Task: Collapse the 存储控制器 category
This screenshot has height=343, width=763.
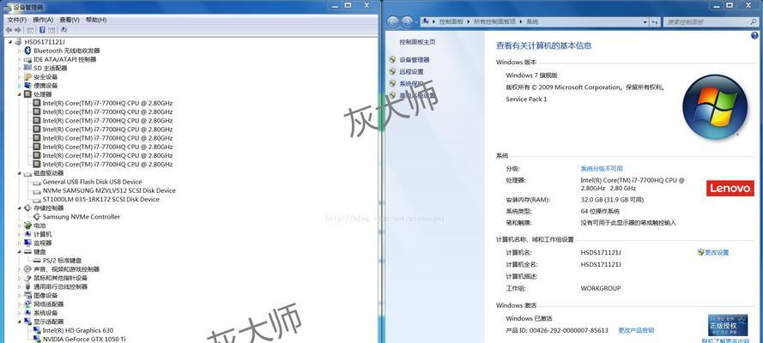Action: coord(20,208)
